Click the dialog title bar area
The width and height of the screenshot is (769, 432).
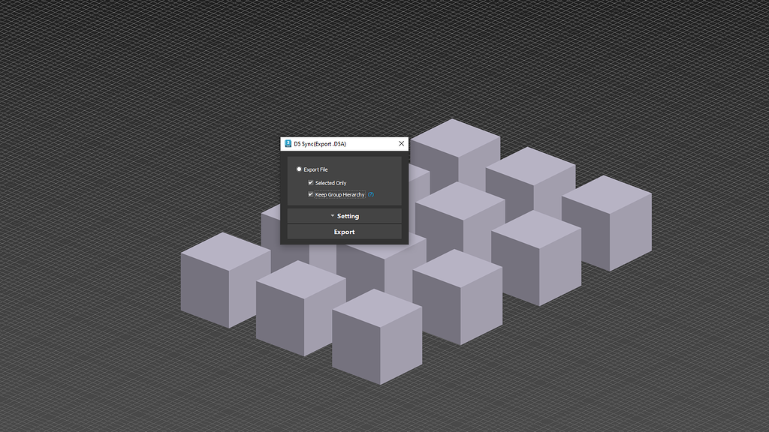(x=345, y=143)
